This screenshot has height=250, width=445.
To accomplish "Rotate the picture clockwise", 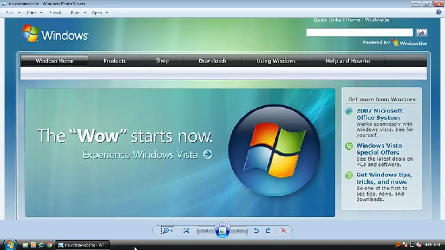I will 268,231.
